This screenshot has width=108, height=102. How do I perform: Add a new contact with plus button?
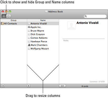(x=29, y=86)
